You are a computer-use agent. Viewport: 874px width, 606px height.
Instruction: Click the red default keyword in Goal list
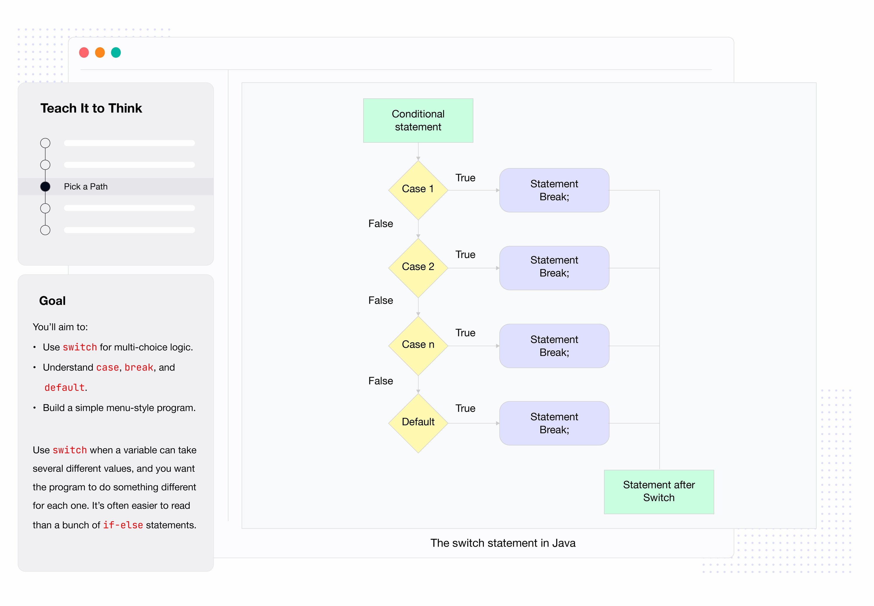point(65,387)
